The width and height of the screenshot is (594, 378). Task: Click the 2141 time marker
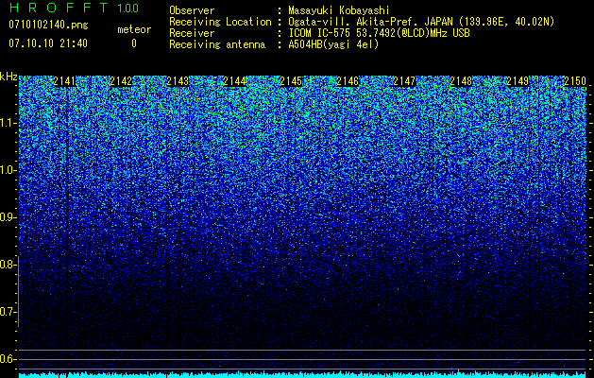(64, 81)
